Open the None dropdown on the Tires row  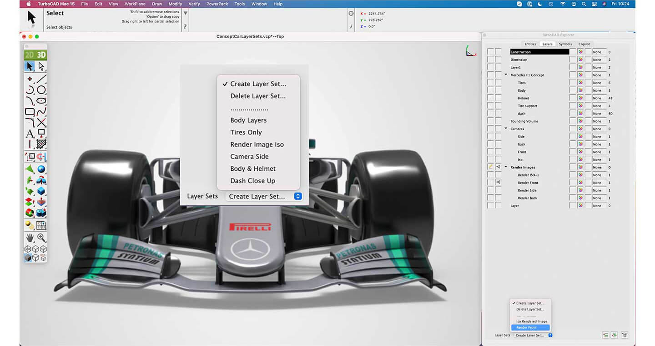pos(599,83)
